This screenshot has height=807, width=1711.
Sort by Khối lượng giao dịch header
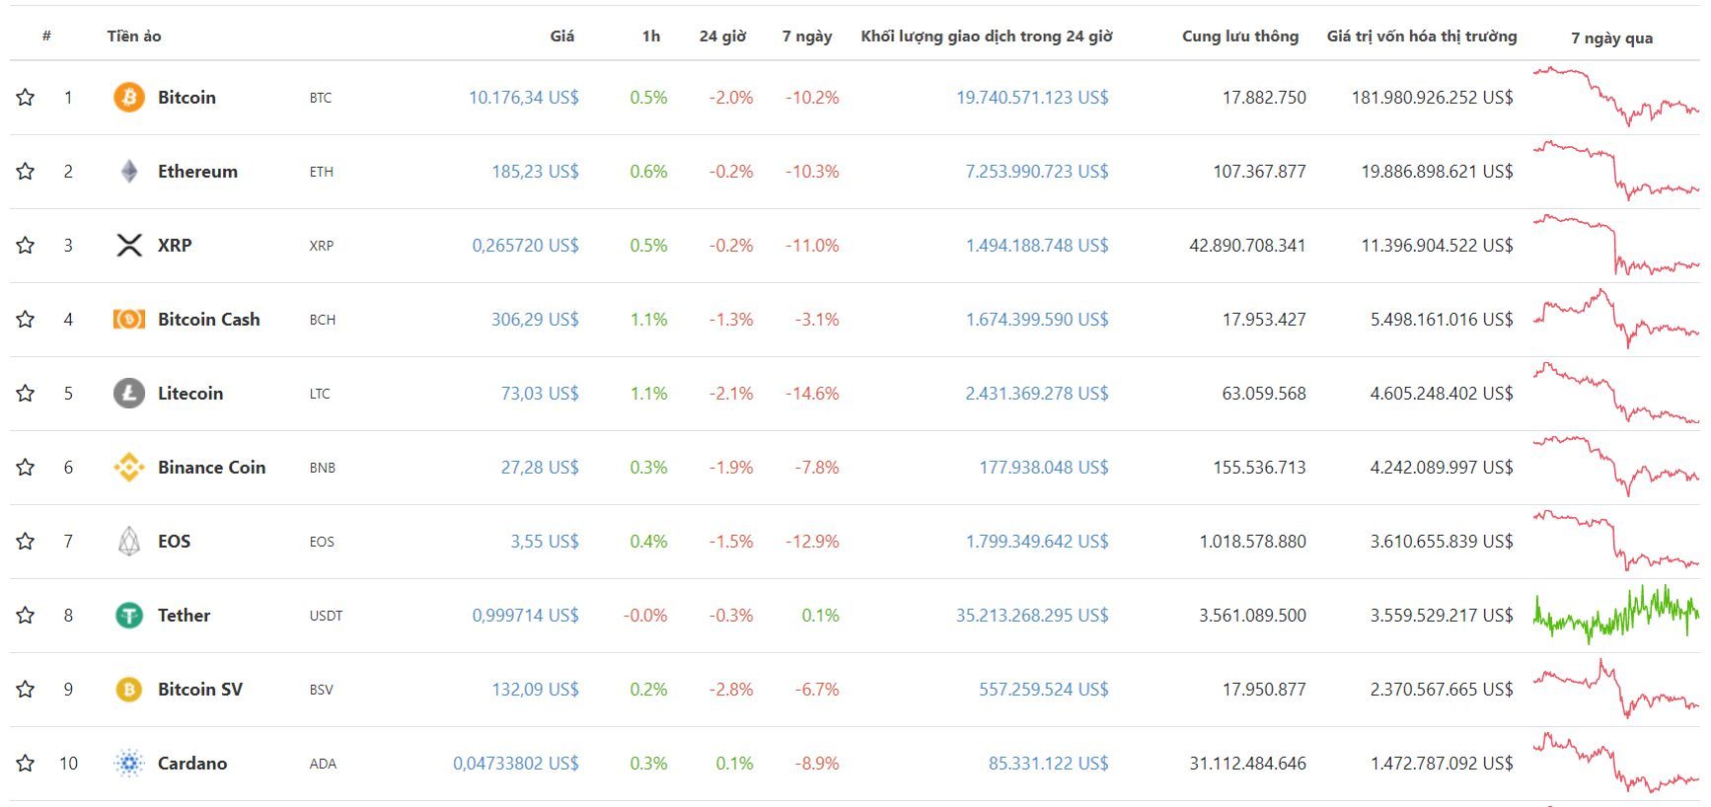tap(987, 36)
